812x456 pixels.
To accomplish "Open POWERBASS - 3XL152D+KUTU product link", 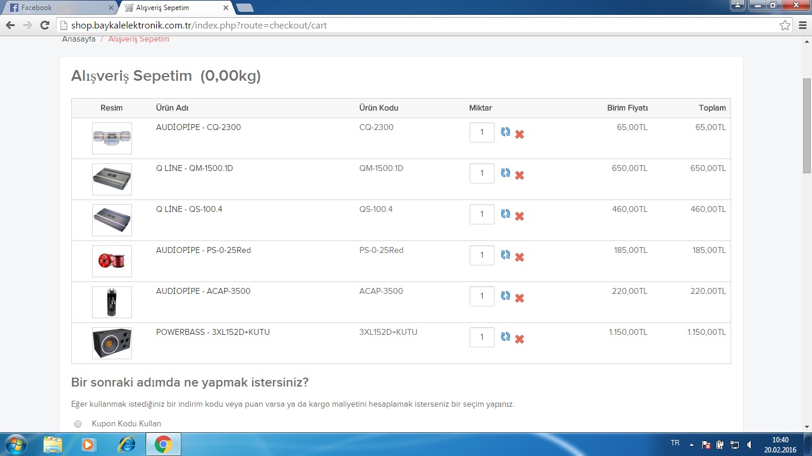I will 213,332.
